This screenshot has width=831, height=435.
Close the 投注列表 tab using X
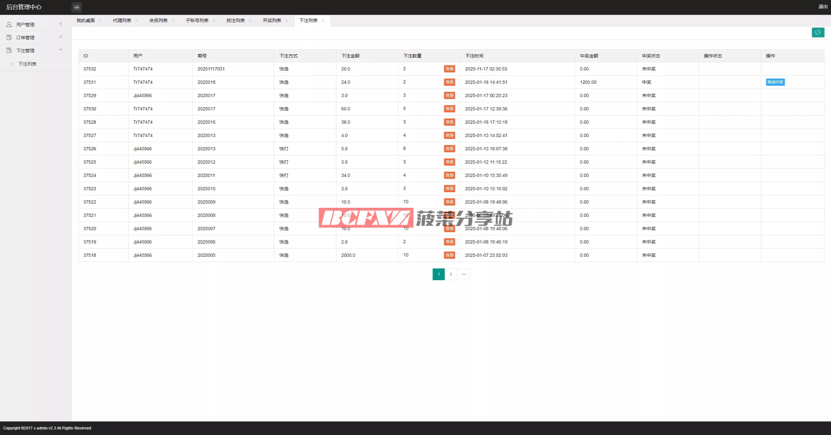point(250,20)
